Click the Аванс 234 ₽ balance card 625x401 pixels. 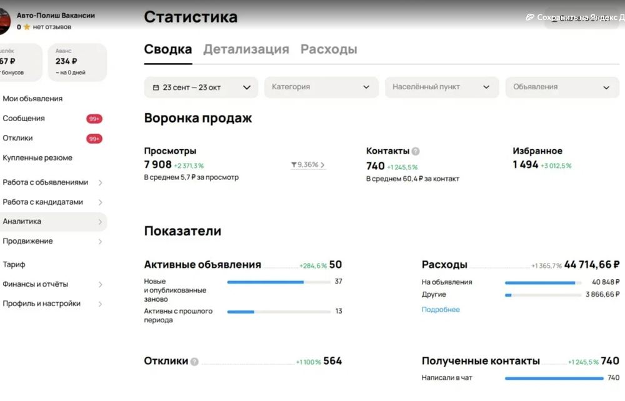pos(77,62)
